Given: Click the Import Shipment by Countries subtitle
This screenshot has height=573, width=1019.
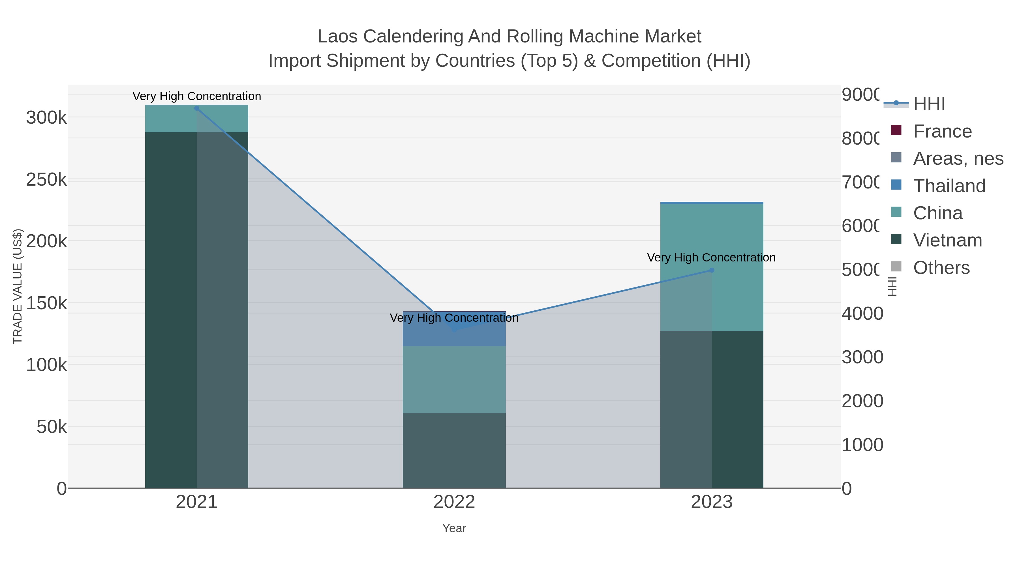Looking at the screenshot, I should (x=509, y=61).
